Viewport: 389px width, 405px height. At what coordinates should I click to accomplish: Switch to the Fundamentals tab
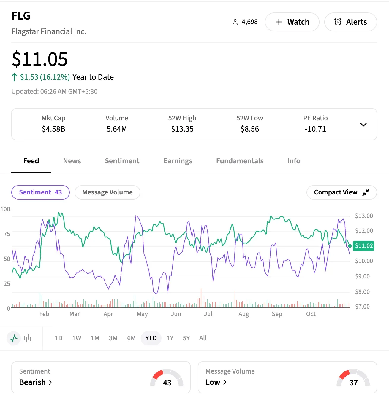(240, 161)
